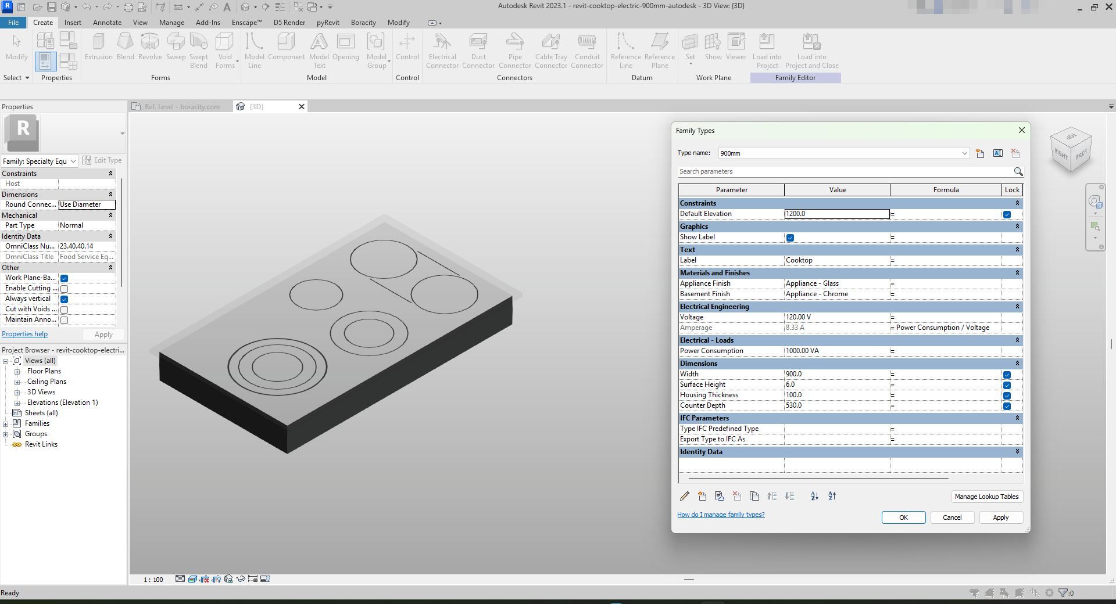Toggle the Show Label checkbox

click(790, 238)
